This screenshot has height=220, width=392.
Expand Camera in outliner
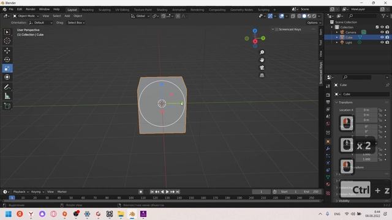[337, 32]
